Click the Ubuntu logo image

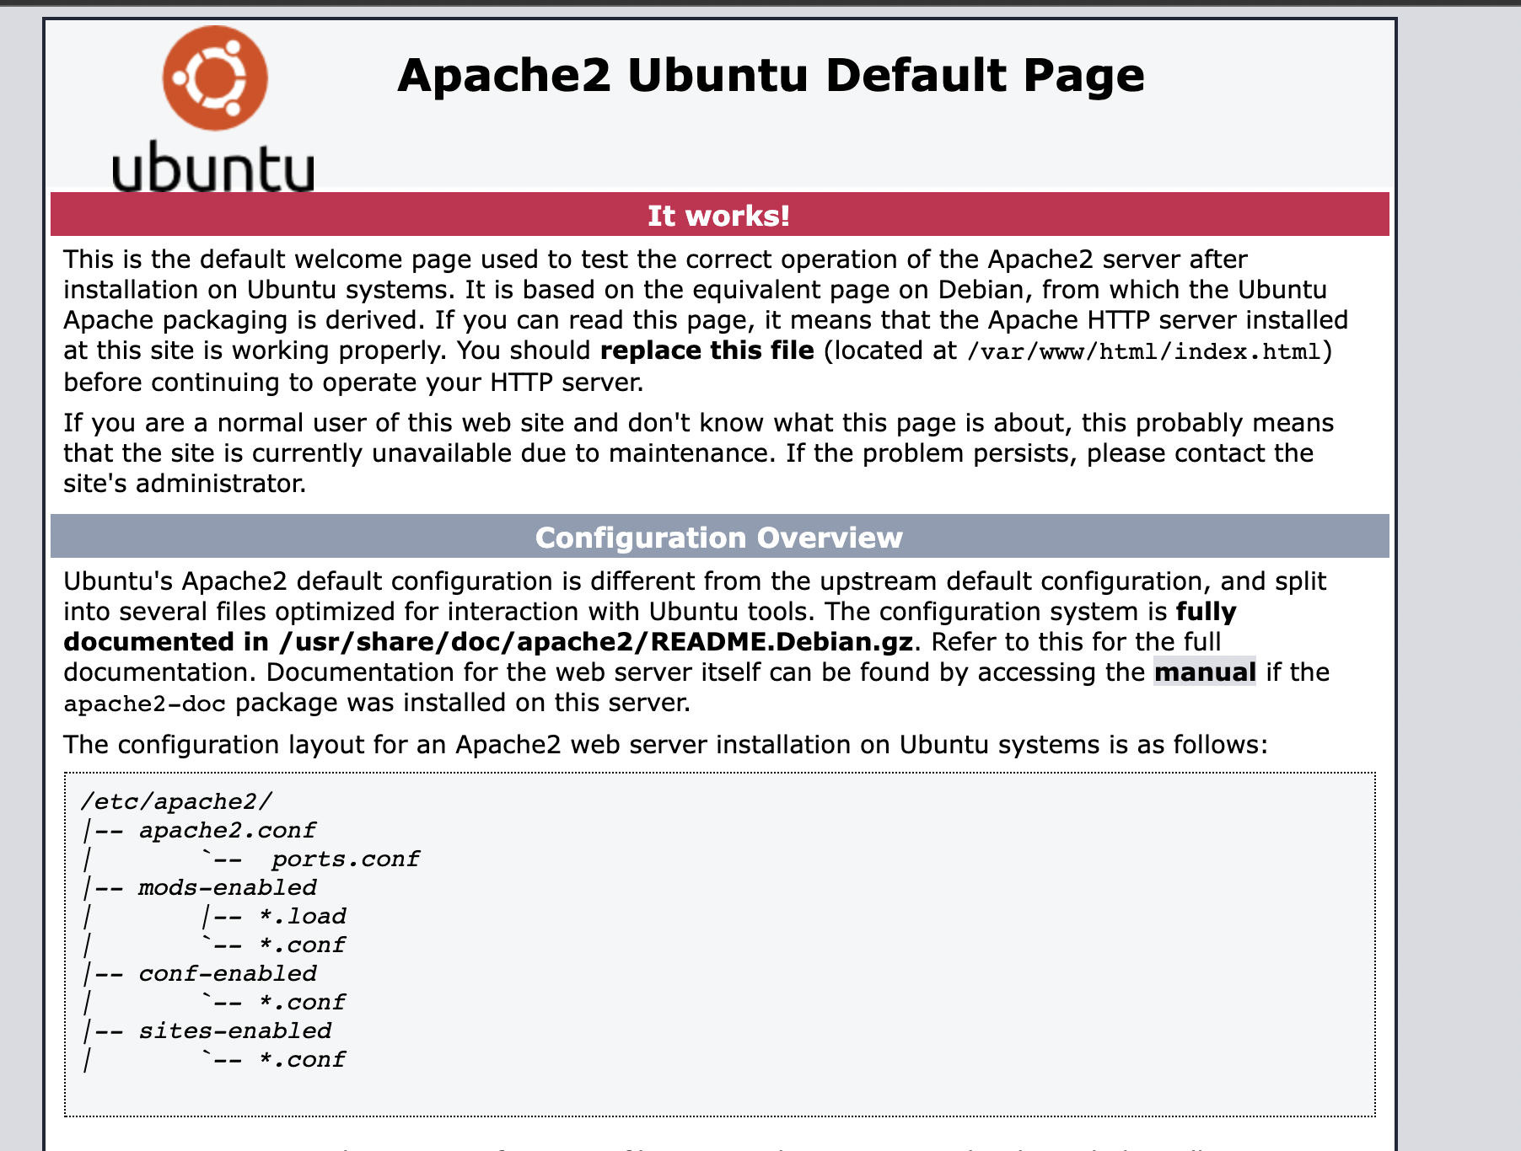tap(213, 109)
